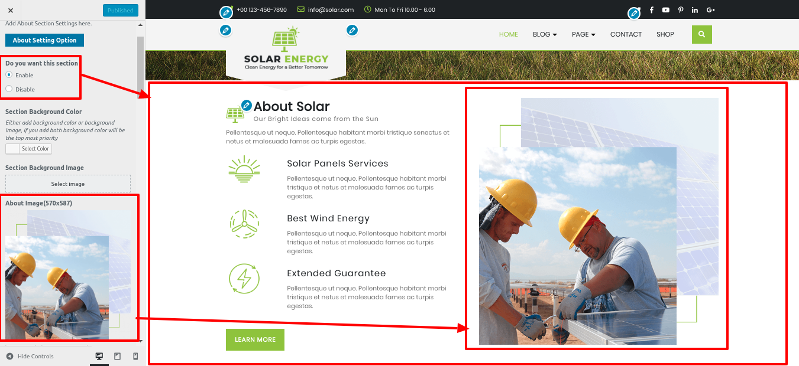Screen dimensions: 799x366
Task: Expand the PAGE dropdown menu
Action: click(584, 34)
